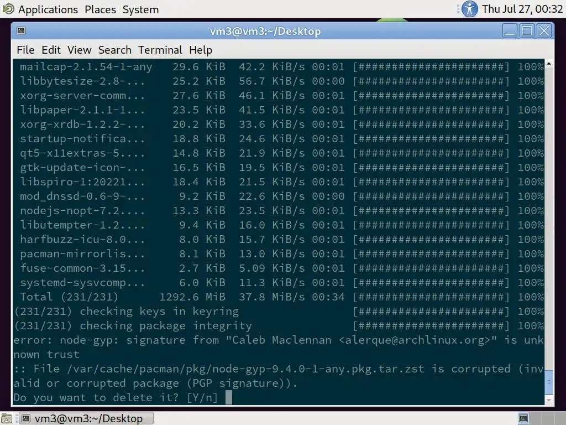Click the terminal window menu icon in title bar

pyautogui.click(x=21, y=31)
